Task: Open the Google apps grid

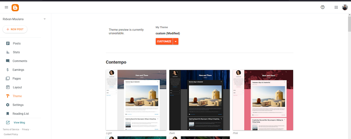Action: pyautogui.click(x=336, y=7)
